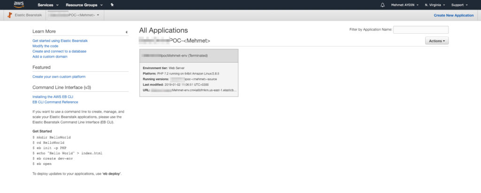481x193 pixels.
Task: Open the notifications bell
Action: pos(382,5)
